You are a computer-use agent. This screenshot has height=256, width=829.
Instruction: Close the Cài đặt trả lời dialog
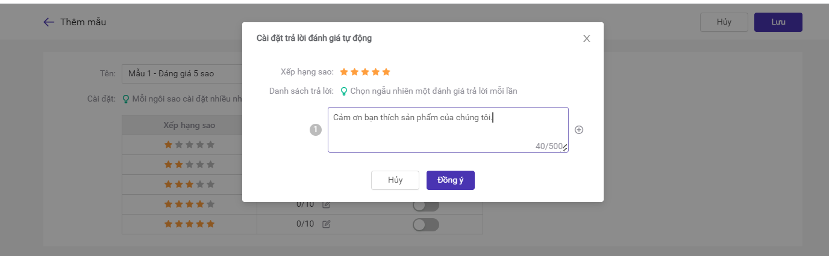click(587, 38)
